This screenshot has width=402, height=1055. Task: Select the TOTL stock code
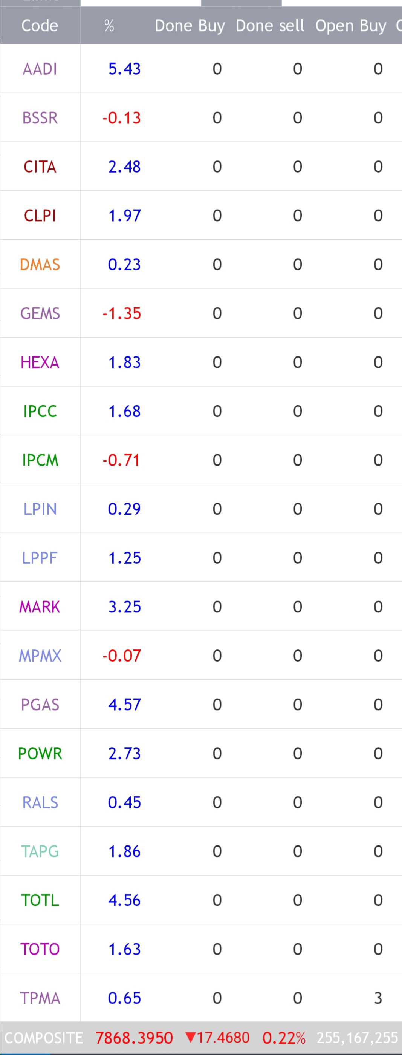[x=40, y=900]
